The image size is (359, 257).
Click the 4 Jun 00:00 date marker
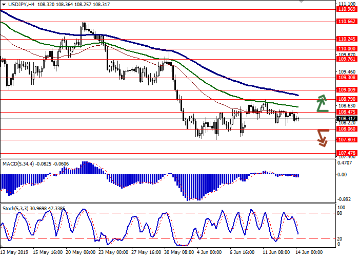tap(208, 252)
